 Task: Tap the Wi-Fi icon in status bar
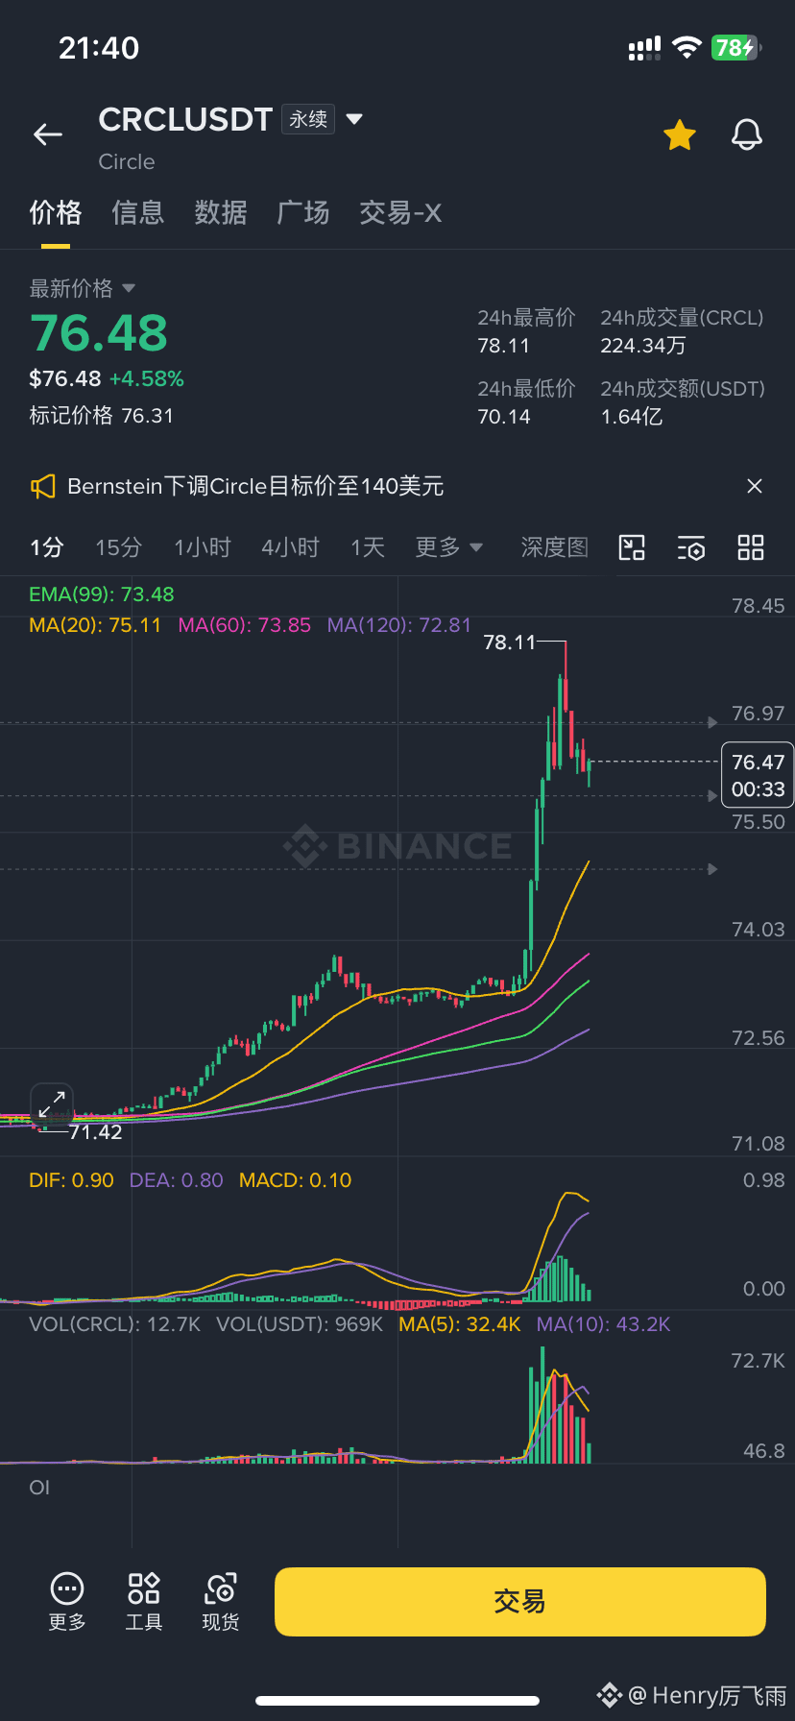(687, 47)
